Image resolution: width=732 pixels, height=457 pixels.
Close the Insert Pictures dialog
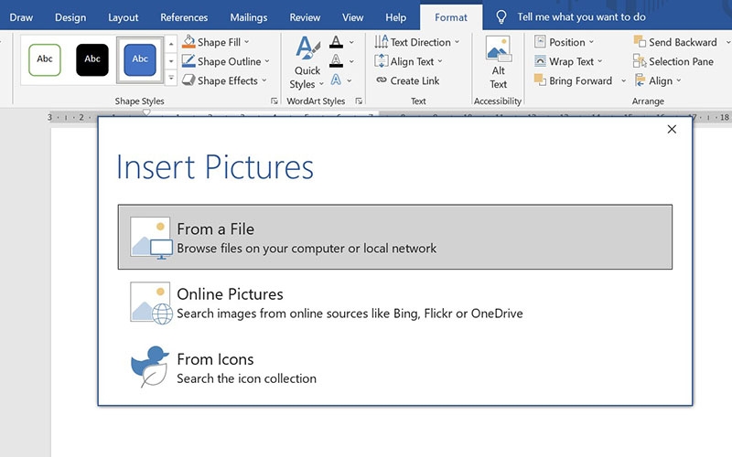point(672,129)
